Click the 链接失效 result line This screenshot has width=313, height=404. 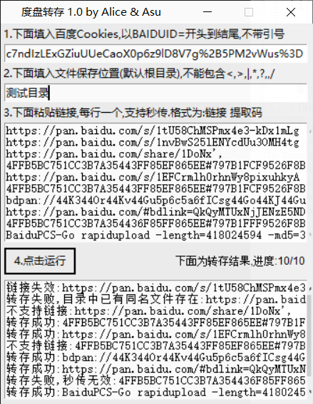pyautogui.click(x=155, y=287)
